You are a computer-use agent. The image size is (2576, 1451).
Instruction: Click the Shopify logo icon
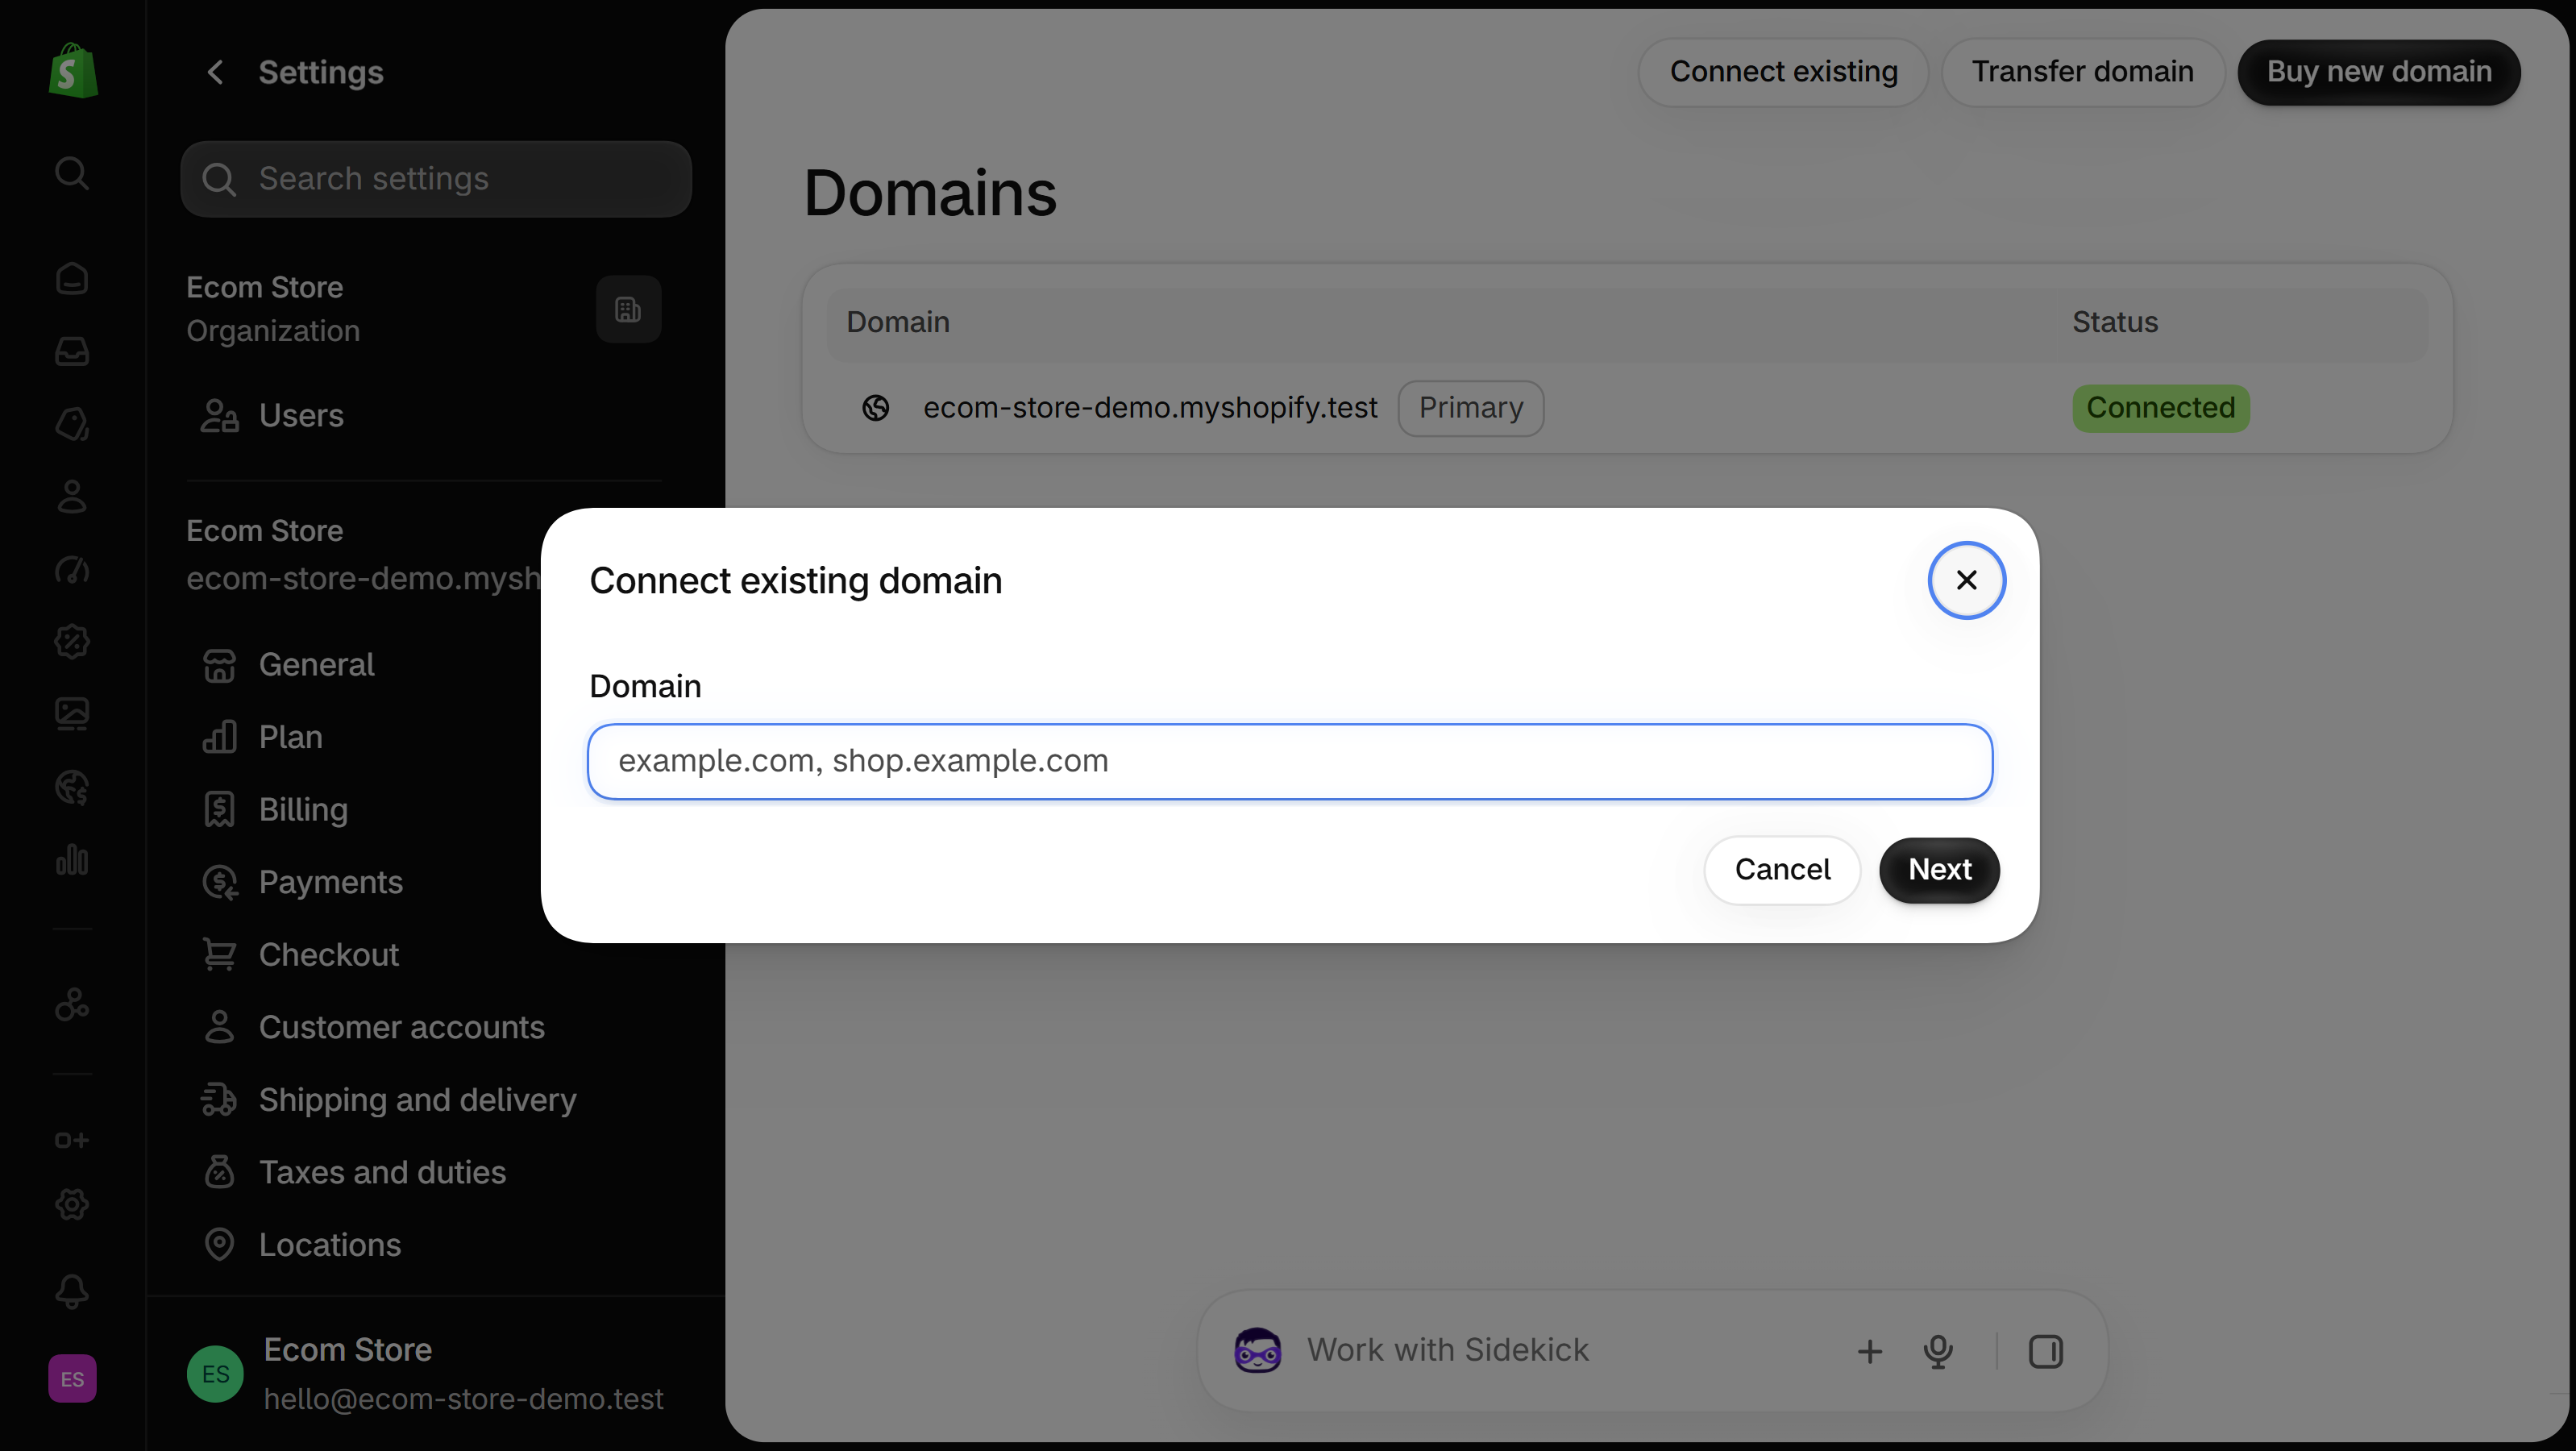tap(73, 71)
